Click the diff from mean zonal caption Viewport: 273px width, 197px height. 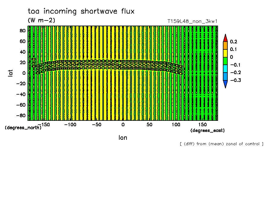(x=222, y=144)
